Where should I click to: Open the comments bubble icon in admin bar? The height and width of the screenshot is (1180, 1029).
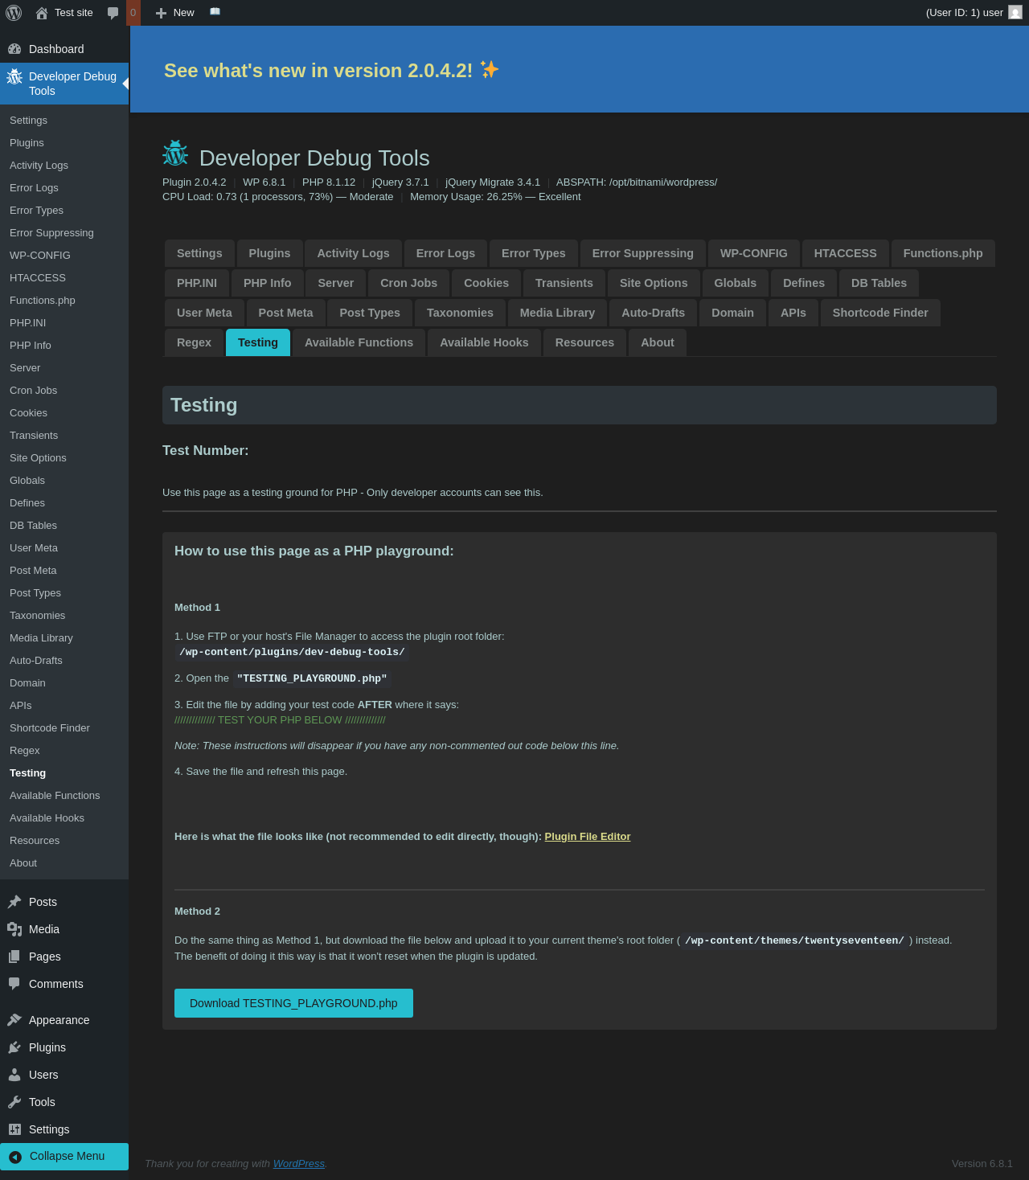pos(113,13)
